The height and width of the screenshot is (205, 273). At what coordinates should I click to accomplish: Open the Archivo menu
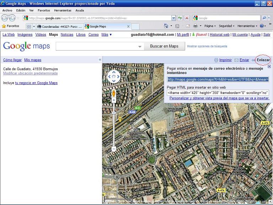click(7, 10)
